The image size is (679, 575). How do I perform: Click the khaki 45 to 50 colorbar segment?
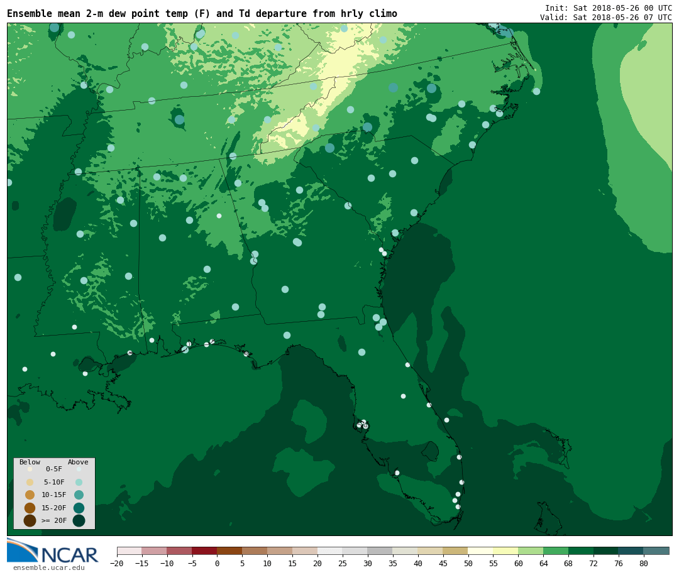pyautogui.click(x=455, y=550)
